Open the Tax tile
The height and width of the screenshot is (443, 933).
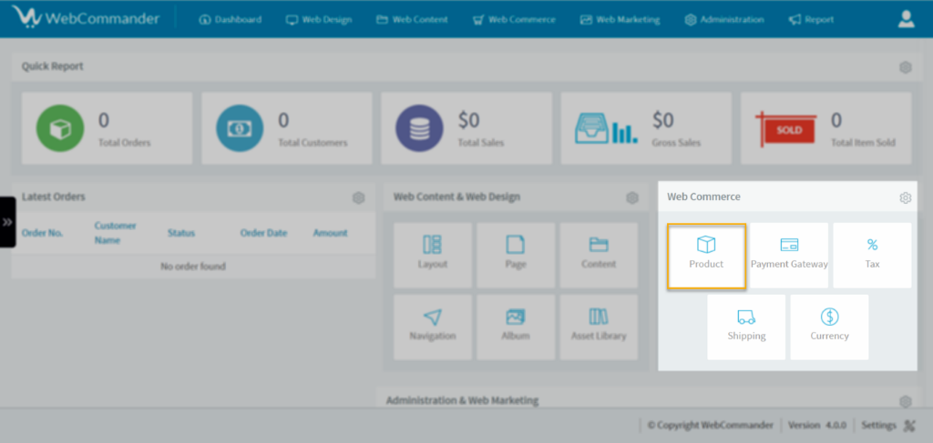(x=872, y=256)
